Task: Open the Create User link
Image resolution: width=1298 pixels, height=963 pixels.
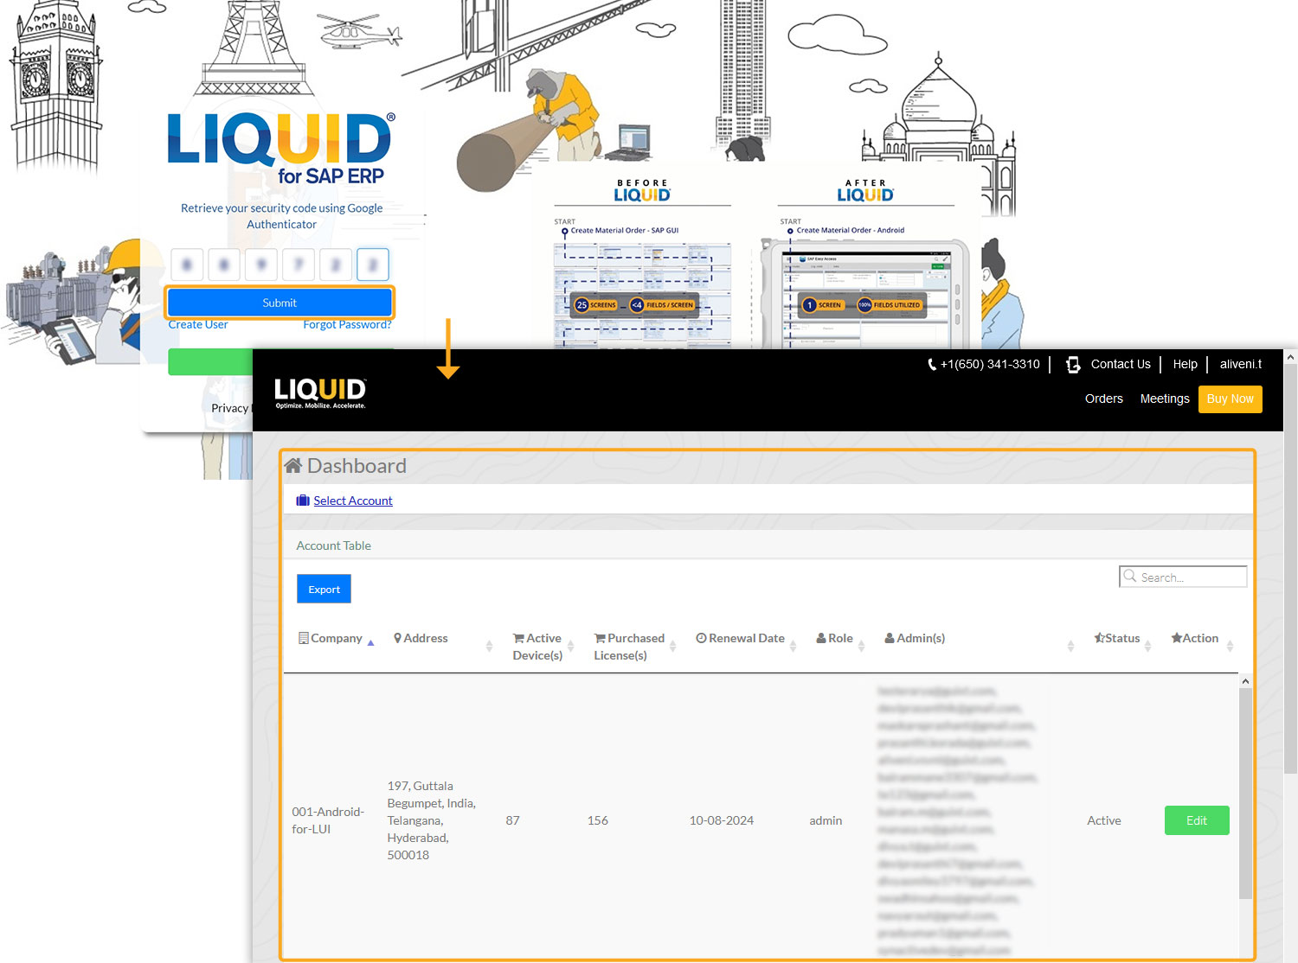Action: point(198,325)
